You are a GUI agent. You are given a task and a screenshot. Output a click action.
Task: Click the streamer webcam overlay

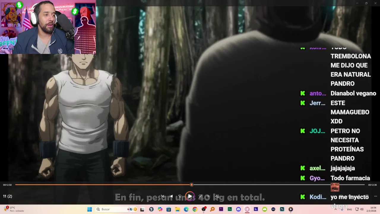(x=48, y=27)
